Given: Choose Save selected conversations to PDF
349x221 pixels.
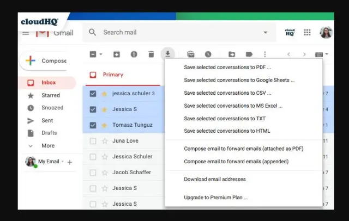Looking at the screenshot, I should click(227, 67).
